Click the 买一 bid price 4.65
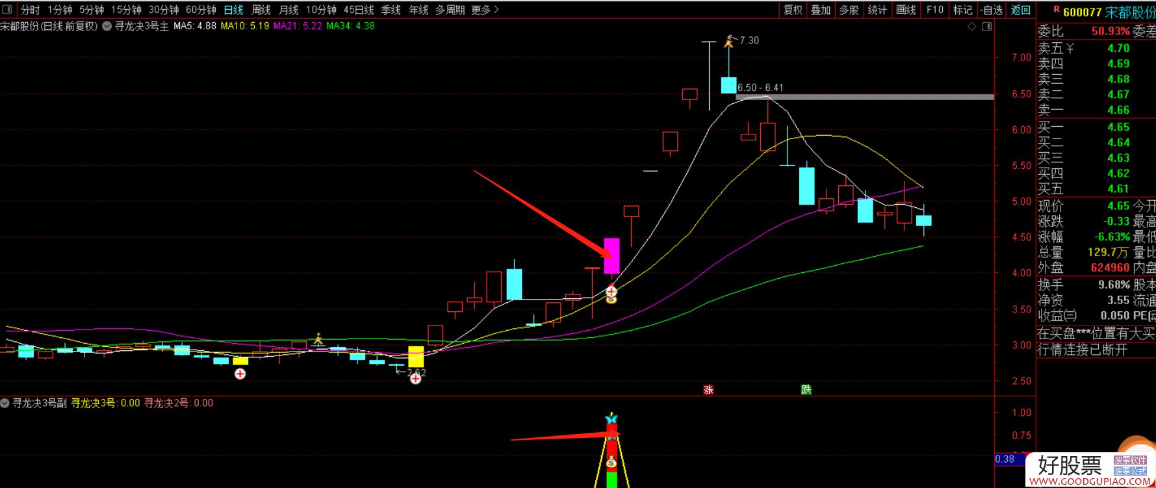 click(x=1118, y=127)
